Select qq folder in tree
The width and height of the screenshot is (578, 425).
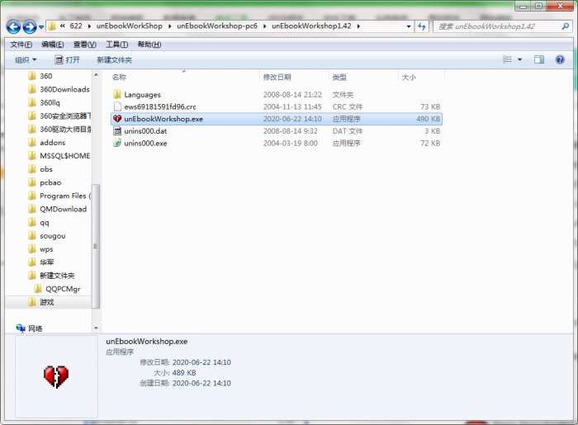pyautogui.click(x=45, y=223)
